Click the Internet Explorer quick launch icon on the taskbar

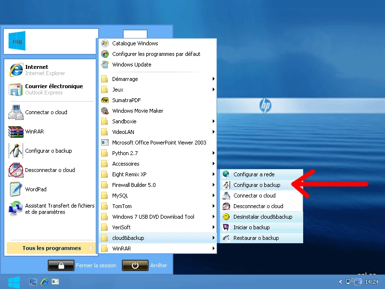click(x=44, y=282)
